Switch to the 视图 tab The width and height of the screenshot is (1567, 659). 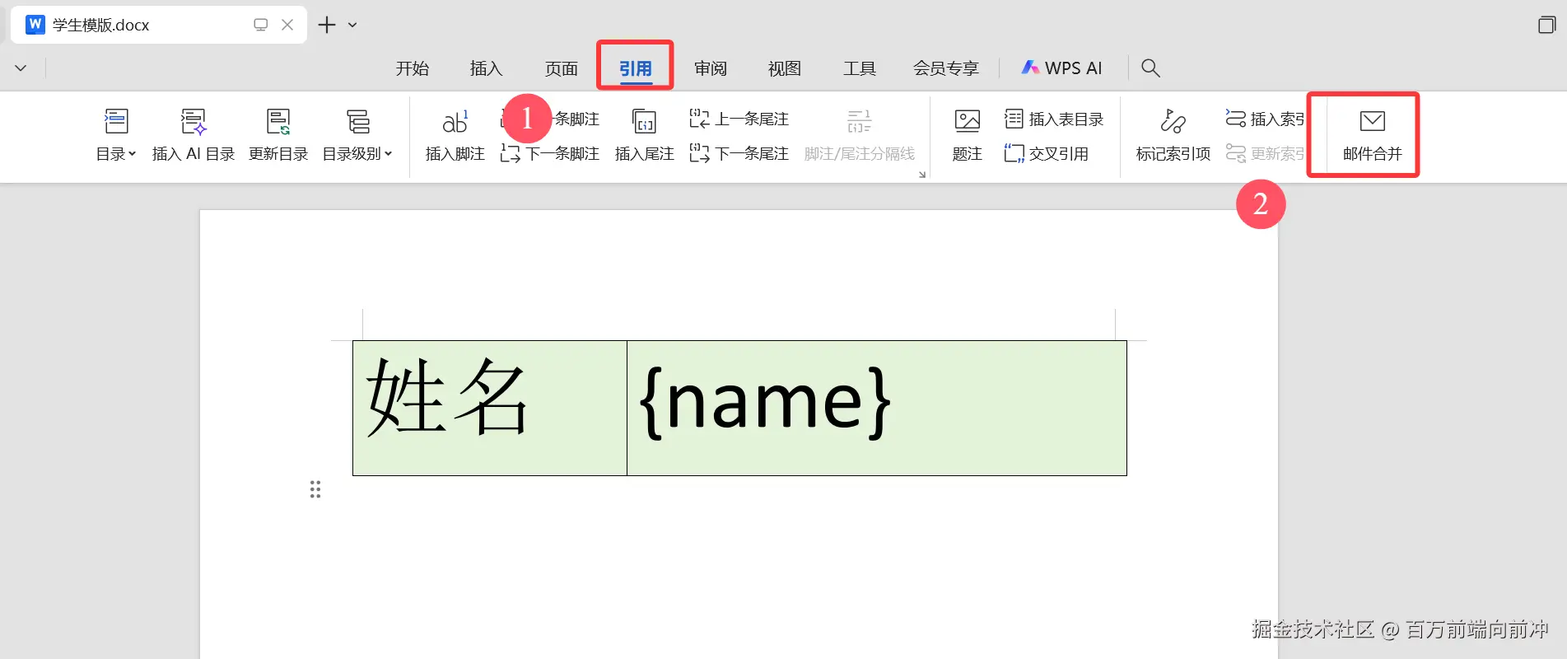785,68
